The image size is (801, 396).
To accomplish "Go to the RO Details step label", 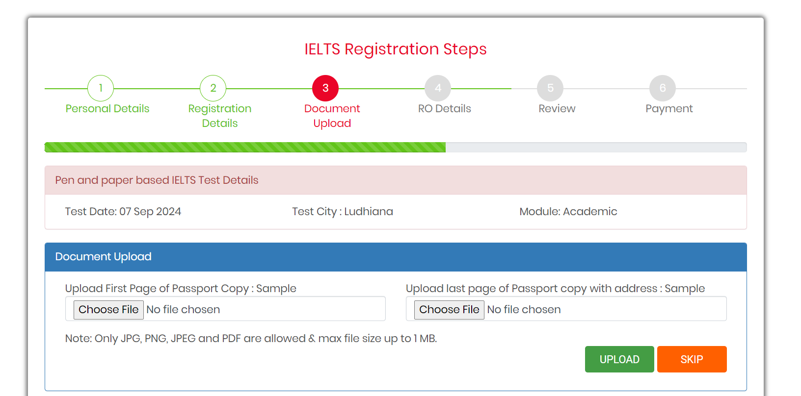I will [x=445, y=109].
